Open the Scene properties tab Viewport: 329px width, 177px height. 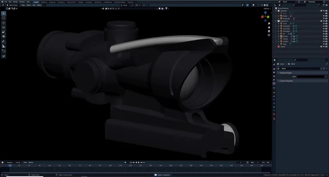point(274,80)
